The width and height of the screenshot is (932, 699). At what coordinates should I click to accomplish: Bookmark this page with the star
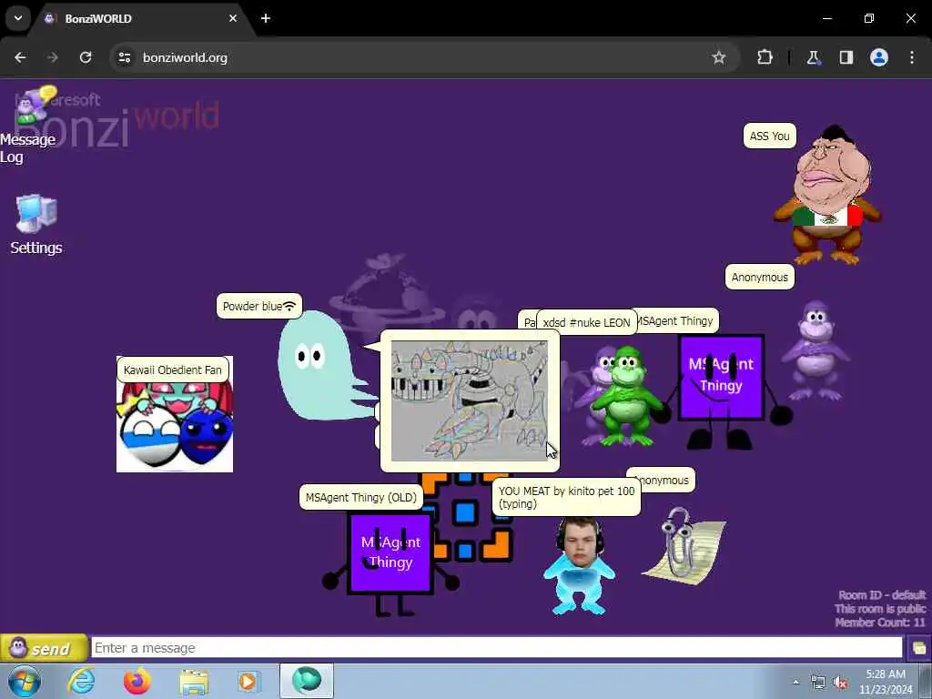click(x=719, y=57)
